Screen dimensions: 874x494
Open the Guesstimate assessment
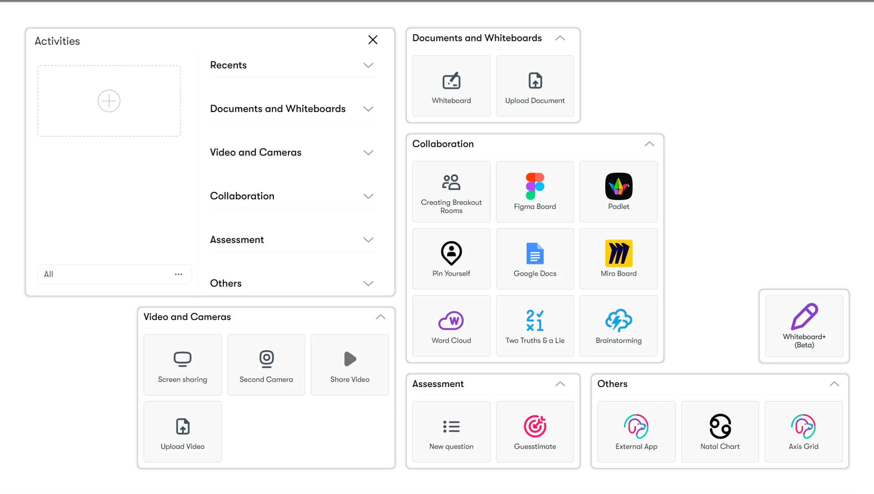click(535, 432)
